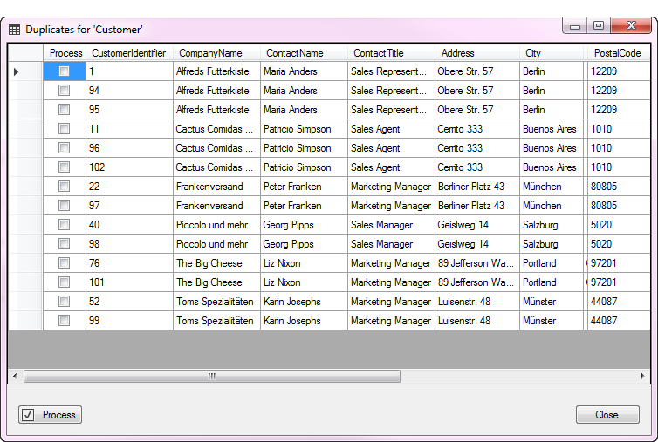Screen dimensions: 658x442
Task: Check the Process box for customer 98
Action: pos(65,244)
